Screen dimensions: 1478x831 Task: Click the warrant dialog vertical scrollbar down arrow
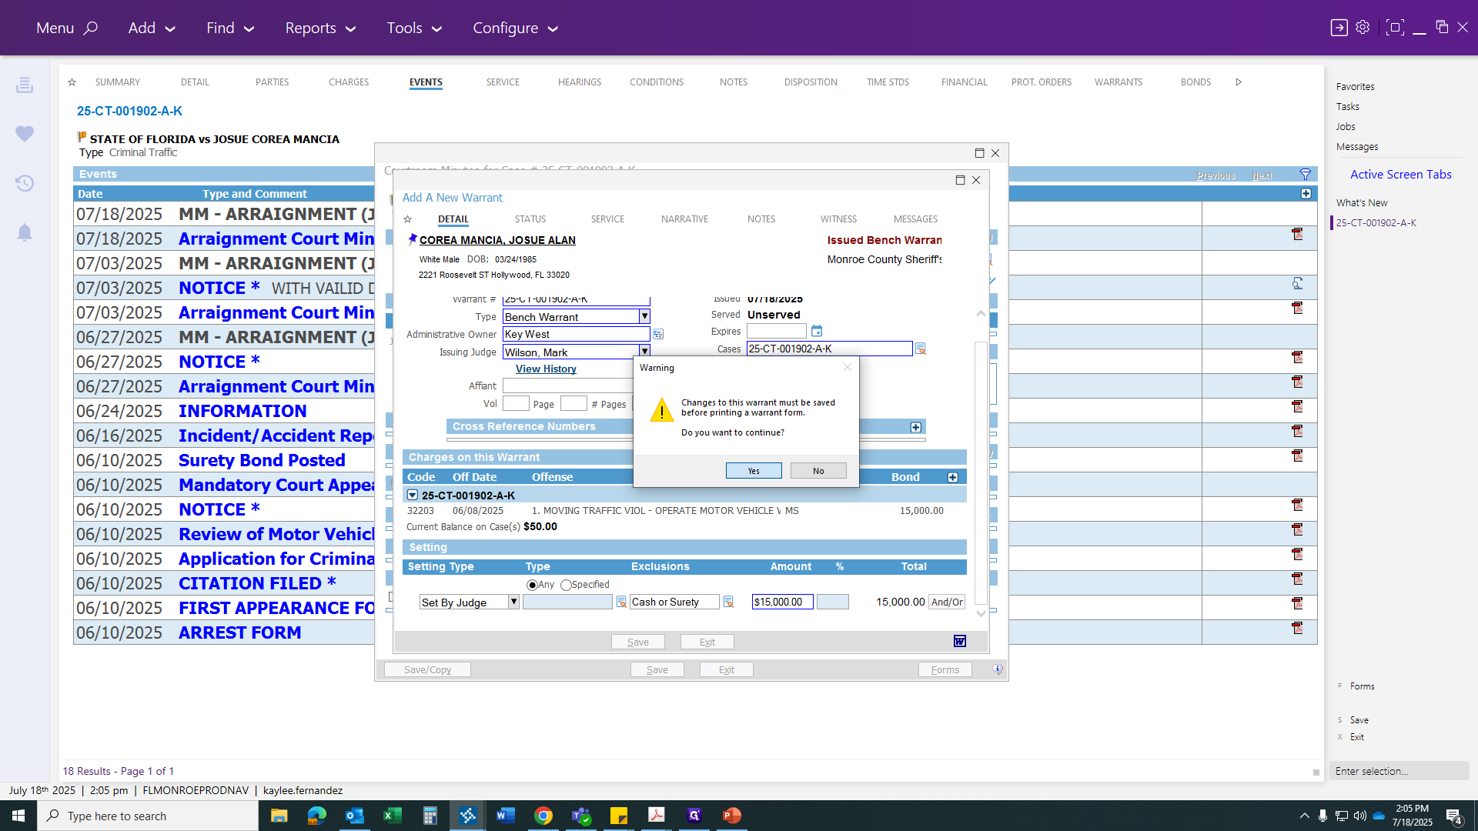click(x=981, y=613)
